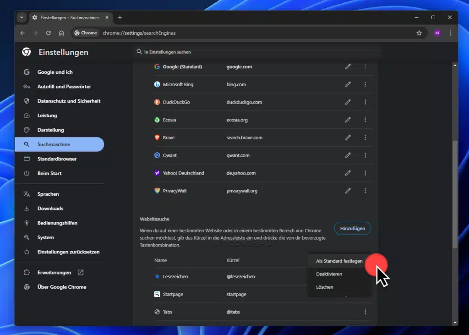Click the pencil icon for Ecosia

[x=348, y=120]
